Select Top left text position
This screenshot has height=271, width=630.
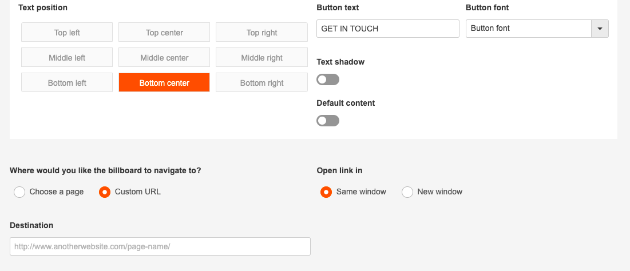[x=67, y=33]
